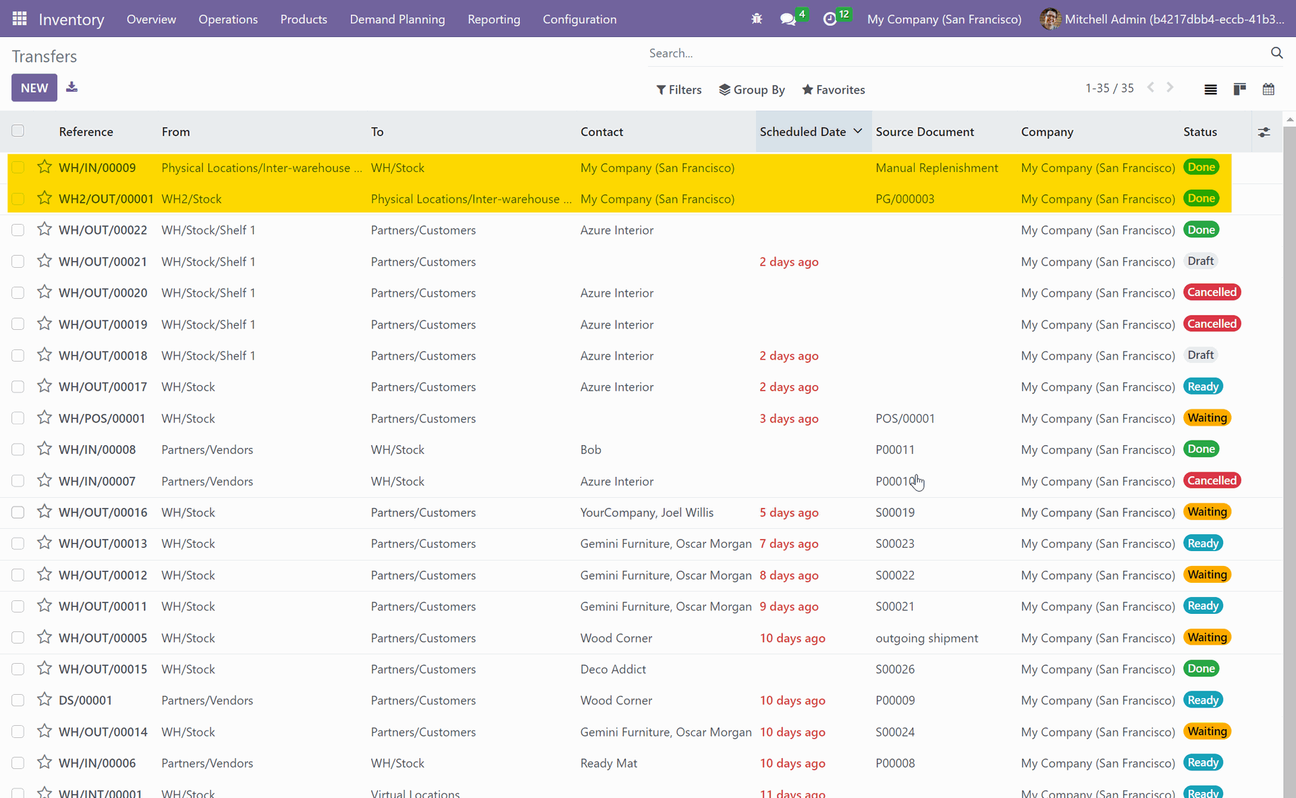Image resolution: width=1296 pixels, height=798 pixels.
Task: Open the apps grid menu icon
Action: [x=20, y=19]
